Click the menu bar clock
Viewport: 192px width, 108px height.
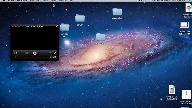(178, 1)
